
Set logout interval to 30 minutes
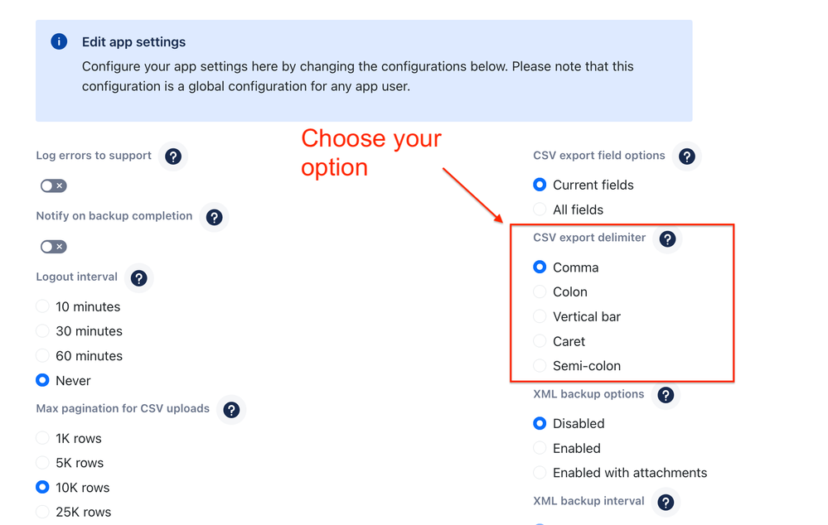42,330
